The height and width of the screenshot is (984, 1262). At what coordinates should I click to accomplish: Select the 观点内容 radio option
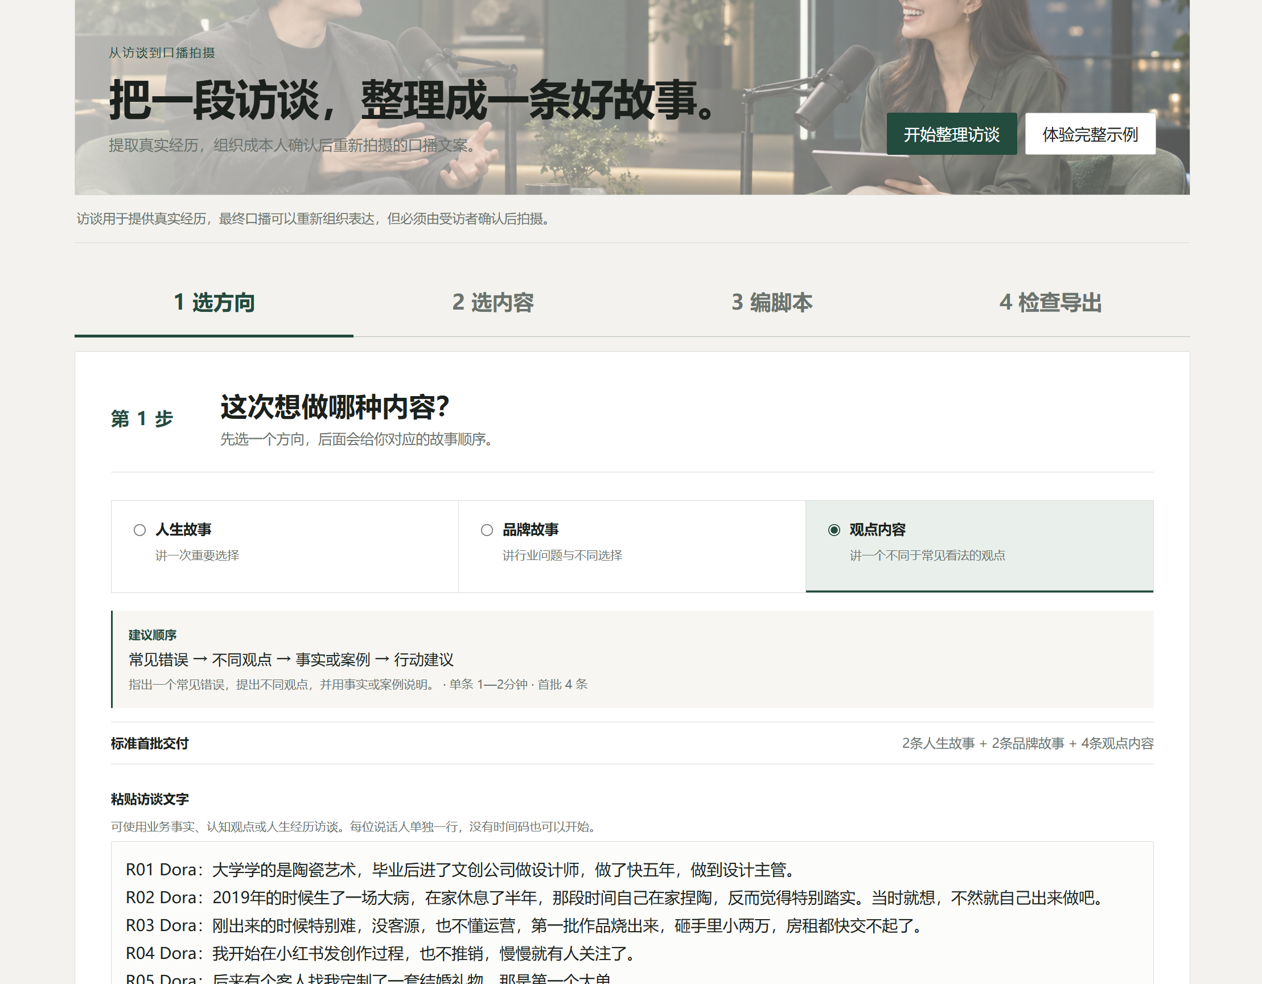(x=834, y=530)
